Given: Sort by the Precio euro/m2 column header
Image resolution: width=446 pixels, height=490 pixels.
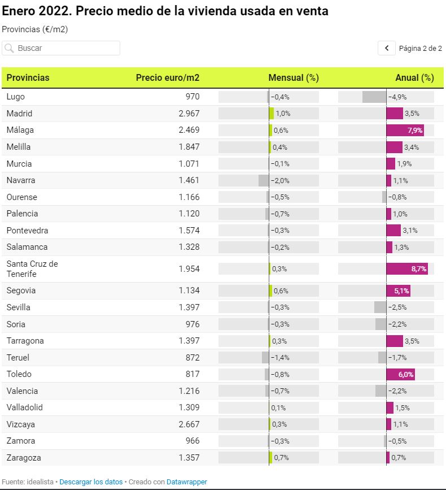Looking at the screenshot, I should click(x=167, y=78).
